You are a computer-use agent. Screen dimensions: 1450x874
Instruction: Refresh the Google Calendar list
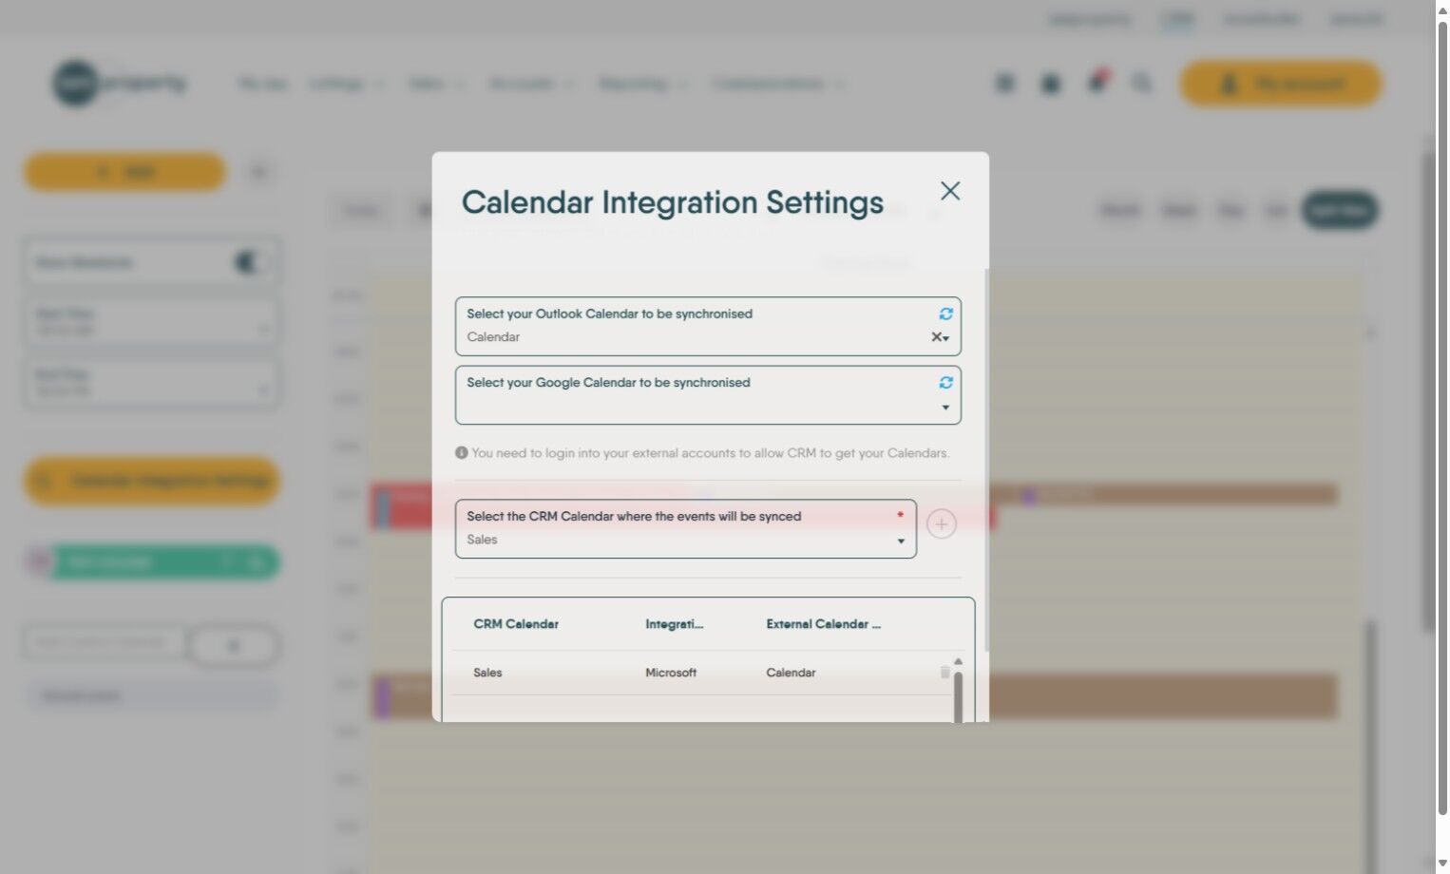(x=945, y=382)
